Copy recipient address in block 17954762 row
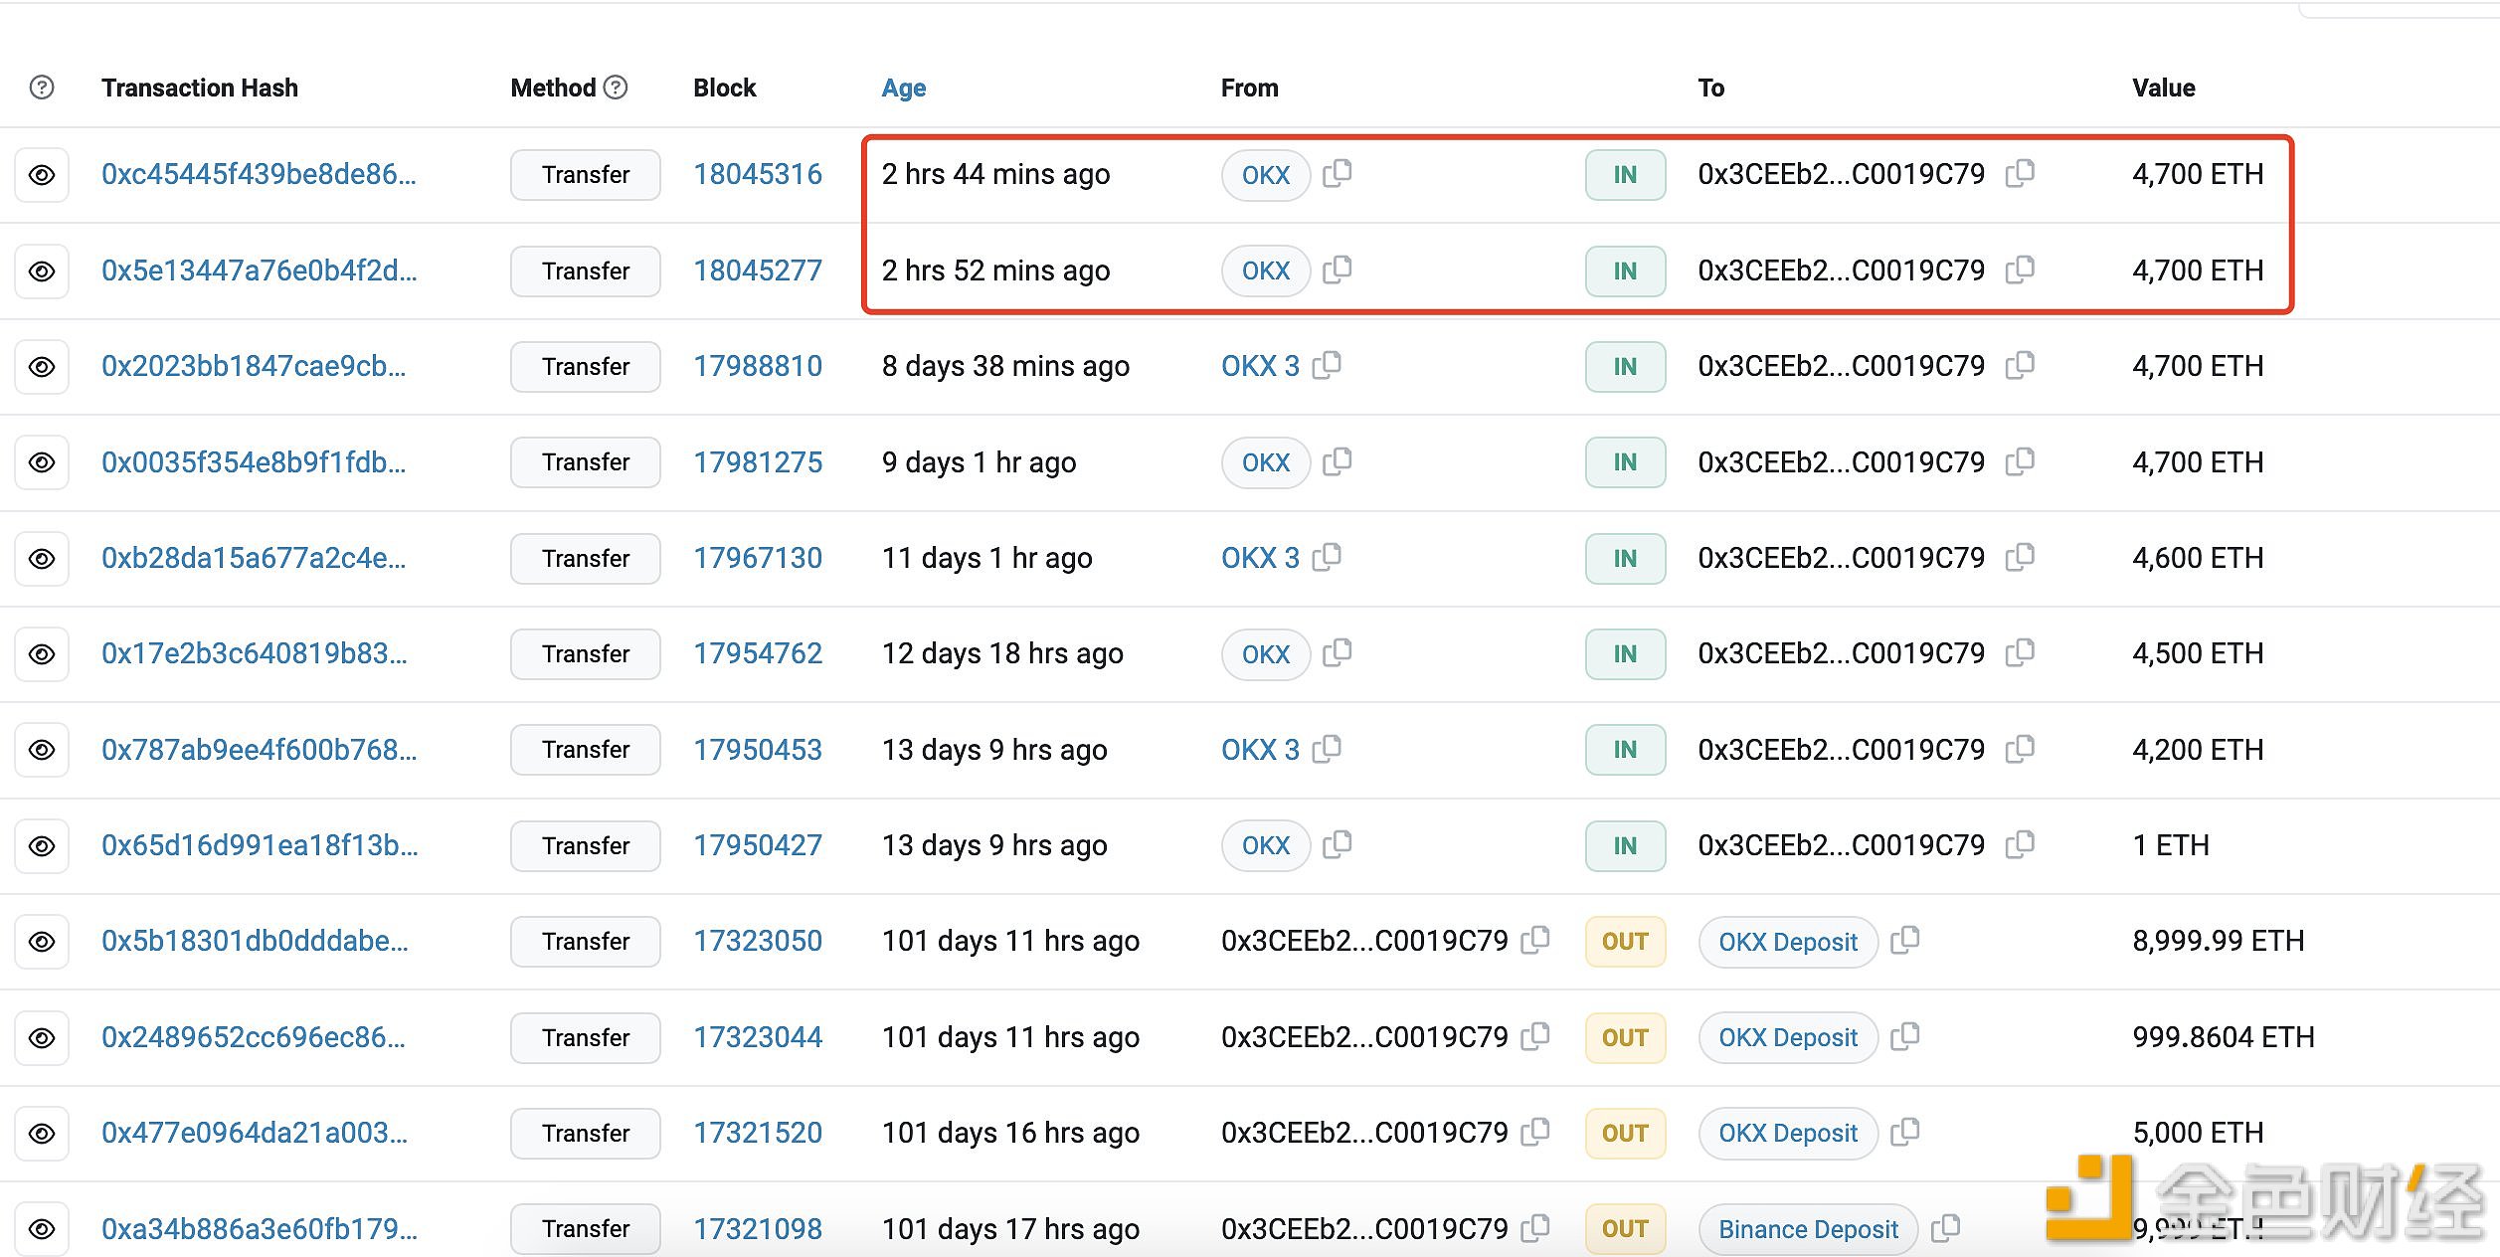 tap(2020, 652)
